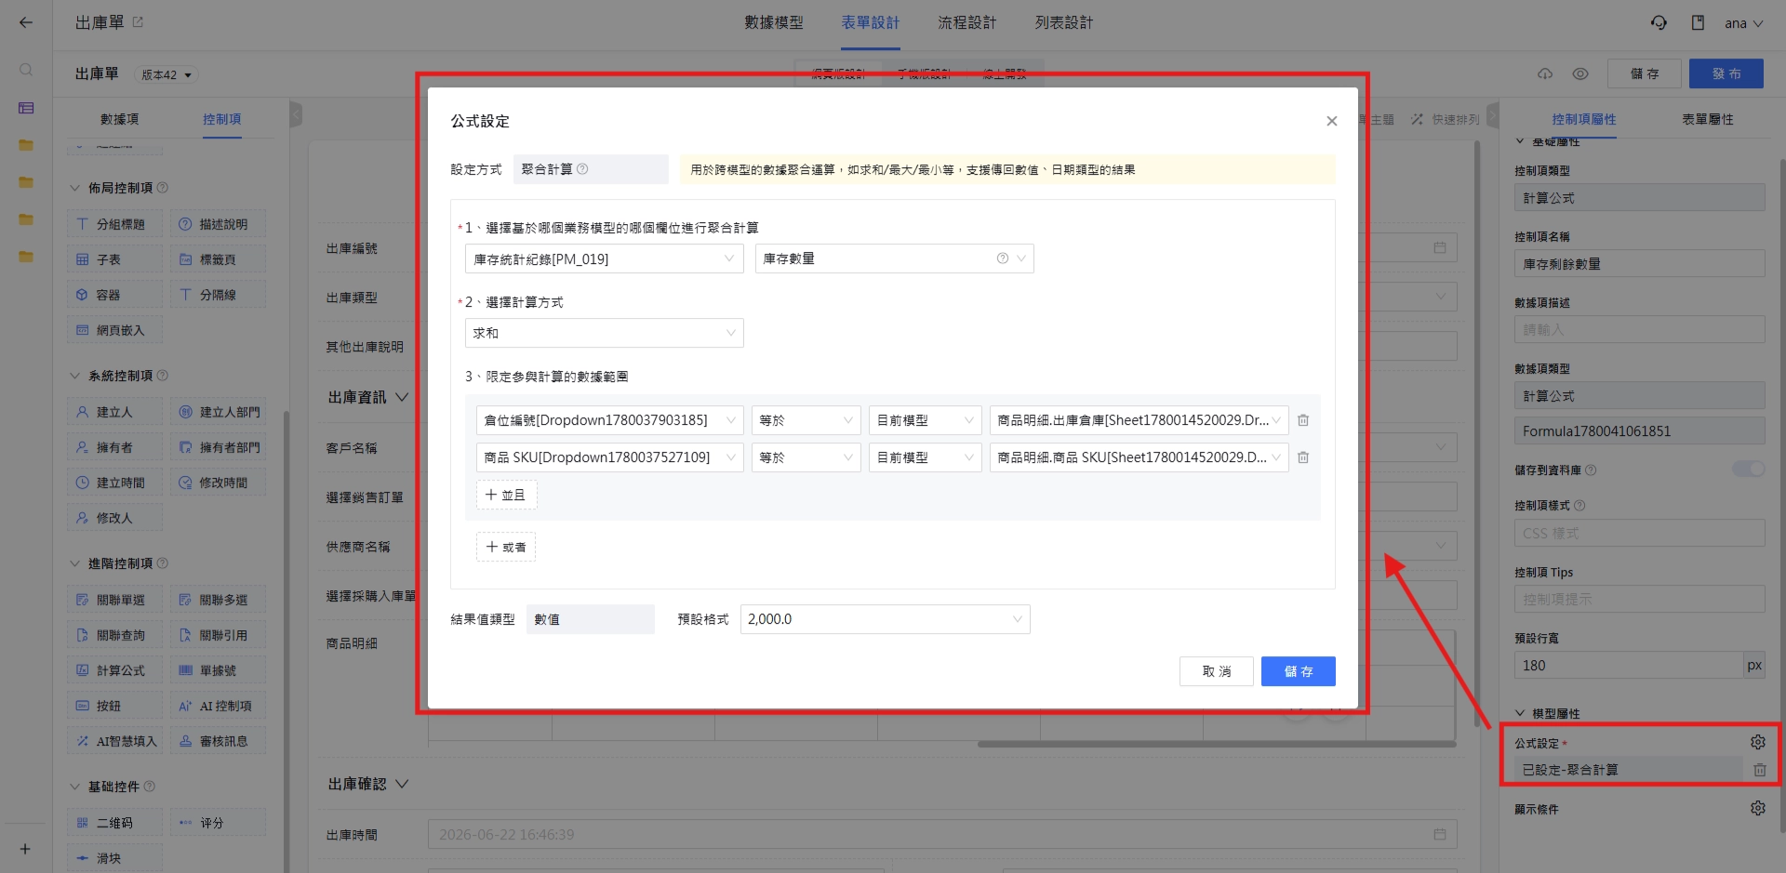The height and width of the screenshot is (873, 1786).
Task: Select the 計算公式 control
Action: pos(115,670)
